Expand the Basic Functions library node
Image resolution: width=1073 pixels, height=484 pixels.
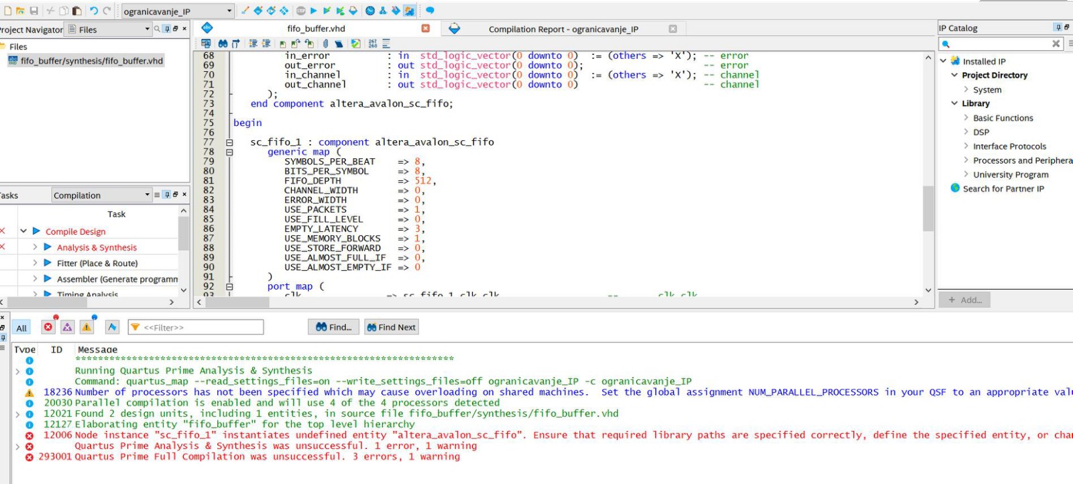coord(966,118)
